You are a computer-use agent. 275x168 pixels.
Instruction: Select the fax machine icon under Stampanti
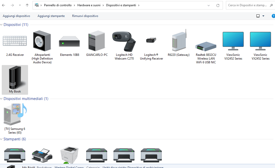42,156
